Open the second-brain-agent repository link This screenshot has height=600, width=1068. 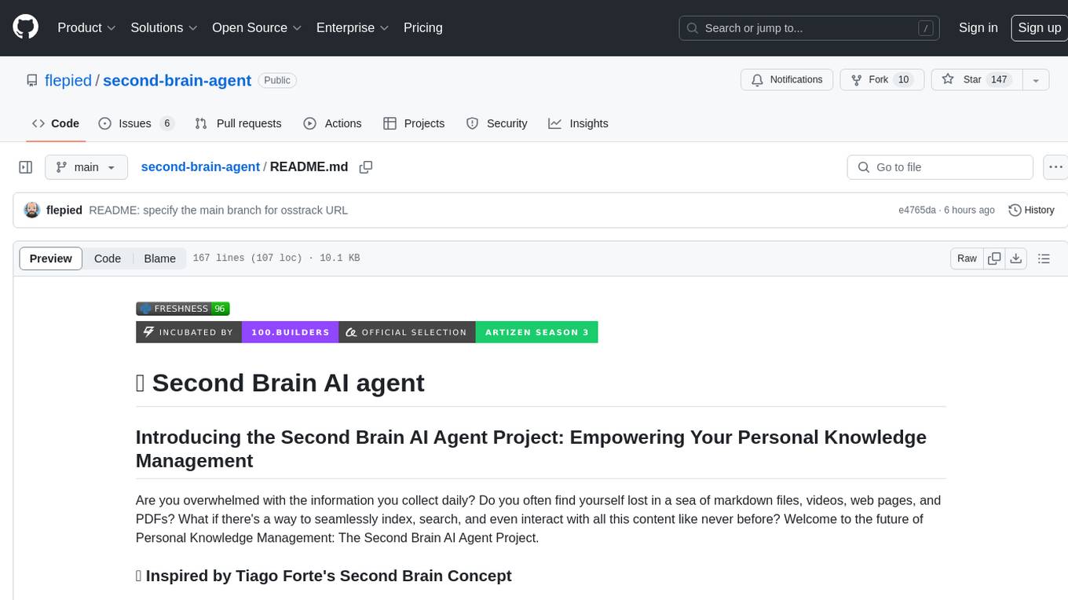pos(177,80)
